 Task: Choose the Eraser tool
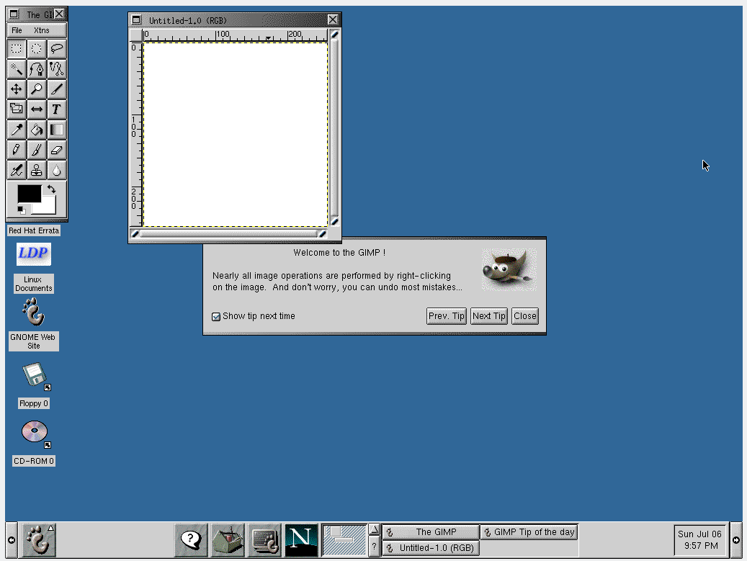[56, 150]
